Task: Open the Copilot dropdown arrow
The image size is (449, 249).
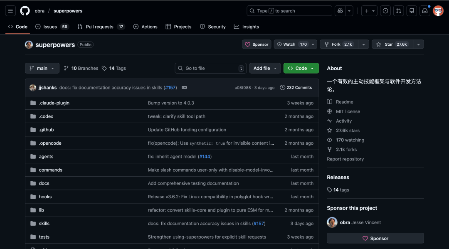Action: tap(349, 11)
